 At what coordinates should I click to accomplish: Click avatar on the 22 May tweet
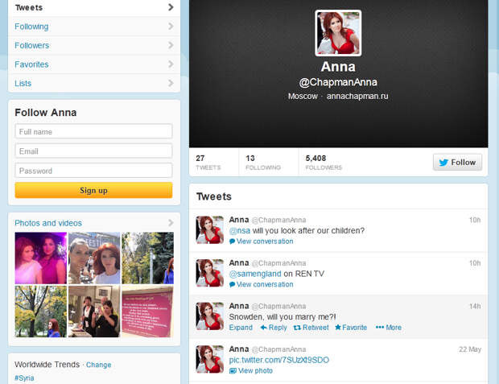pyautogui.click(x=210, y=359)
